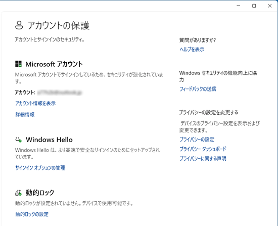
Task: Click the Windows Hello heading
Action: pos(49,140)
